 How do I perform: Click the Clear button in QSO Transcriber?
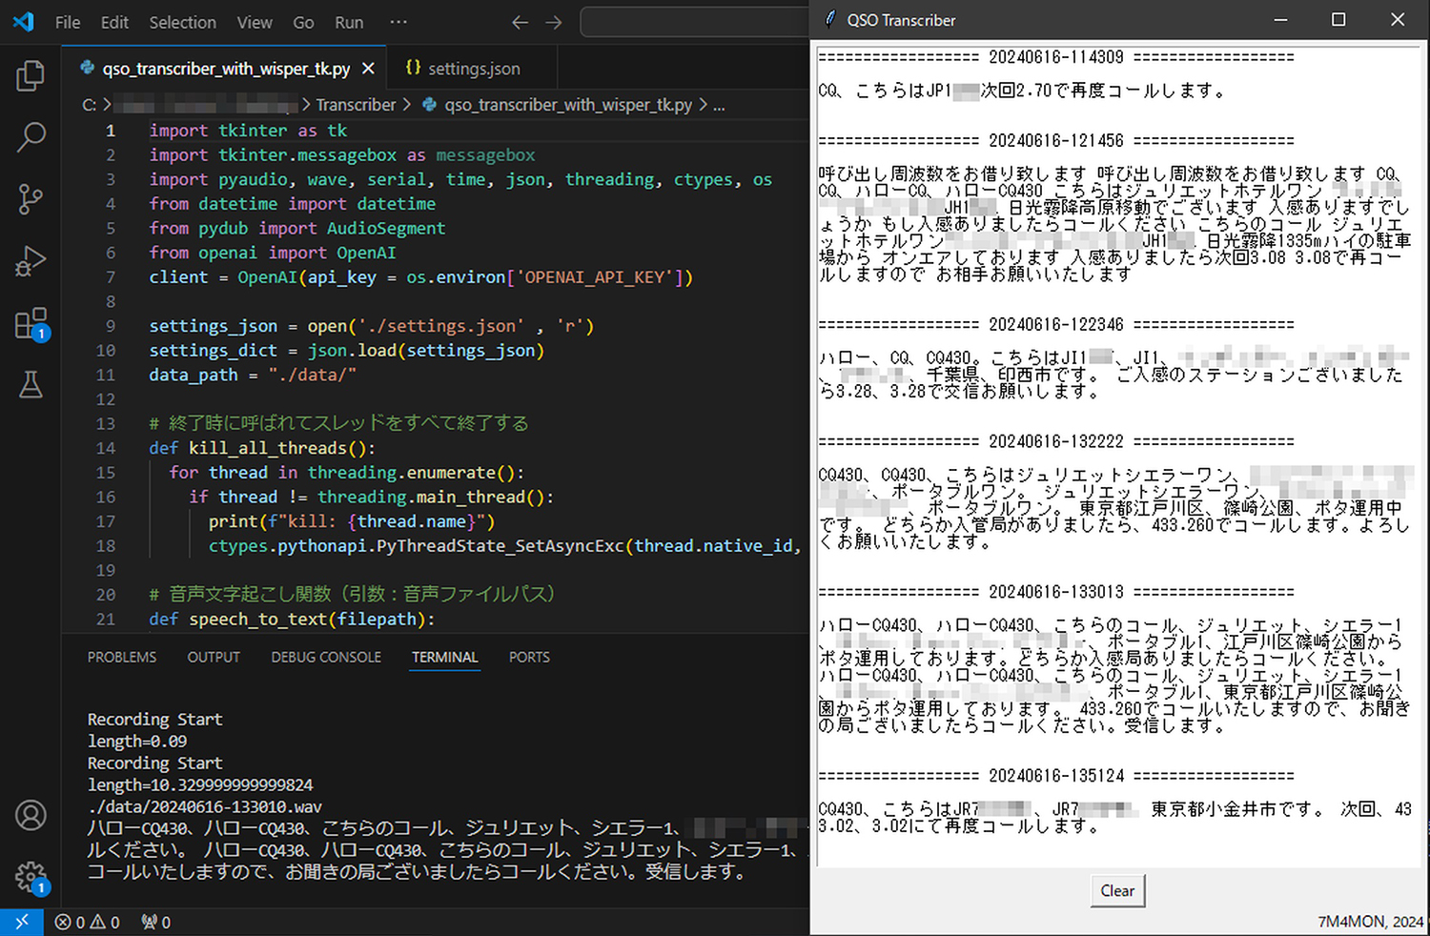click(x=1117, y=890)
